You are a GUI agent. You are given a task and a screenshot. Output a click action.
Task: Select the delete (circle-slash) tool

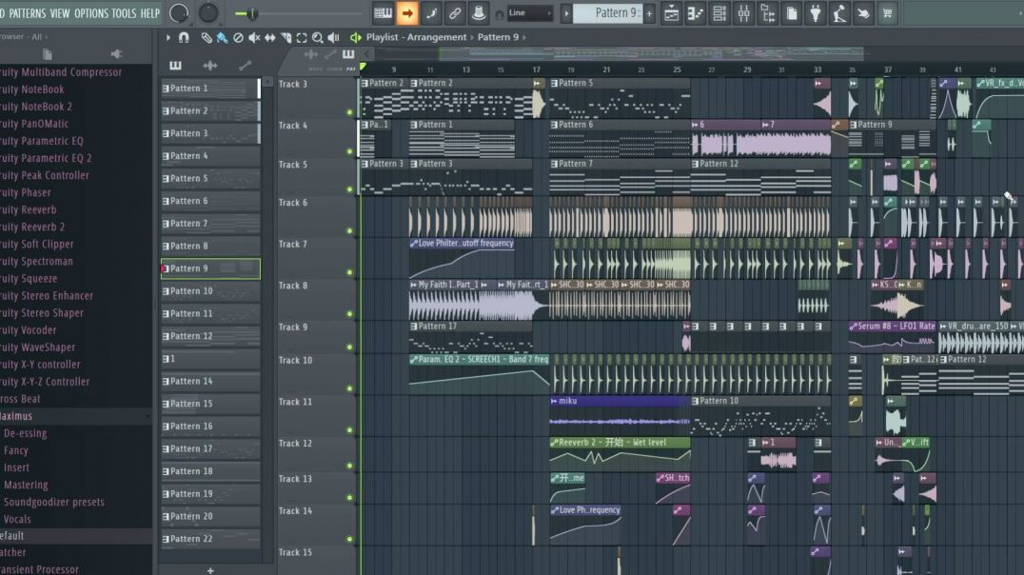pos(238,38)
